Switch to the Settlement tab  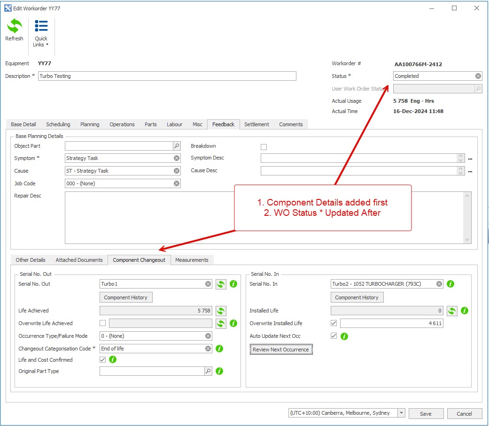[x=256, y=124]
